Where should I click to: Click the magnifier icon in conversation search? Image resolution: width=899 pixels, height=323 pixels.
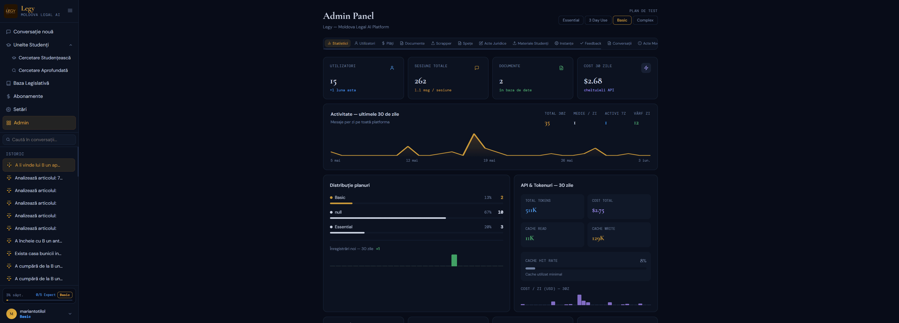(8, 140)
